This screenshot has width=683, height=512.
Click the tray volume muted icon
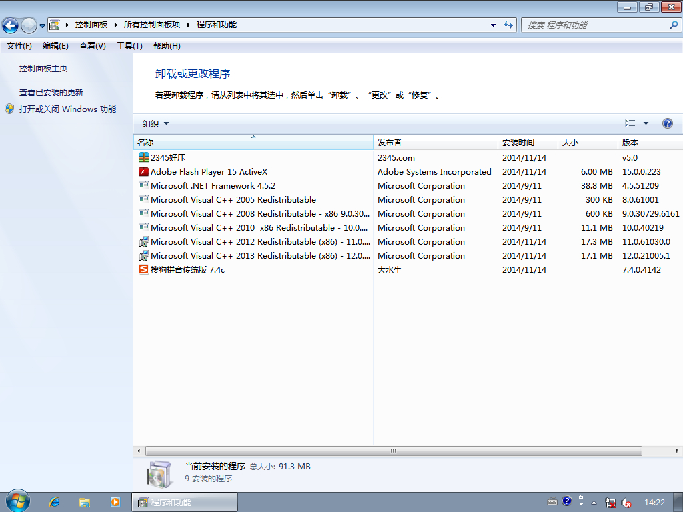[x=626, y=503]
